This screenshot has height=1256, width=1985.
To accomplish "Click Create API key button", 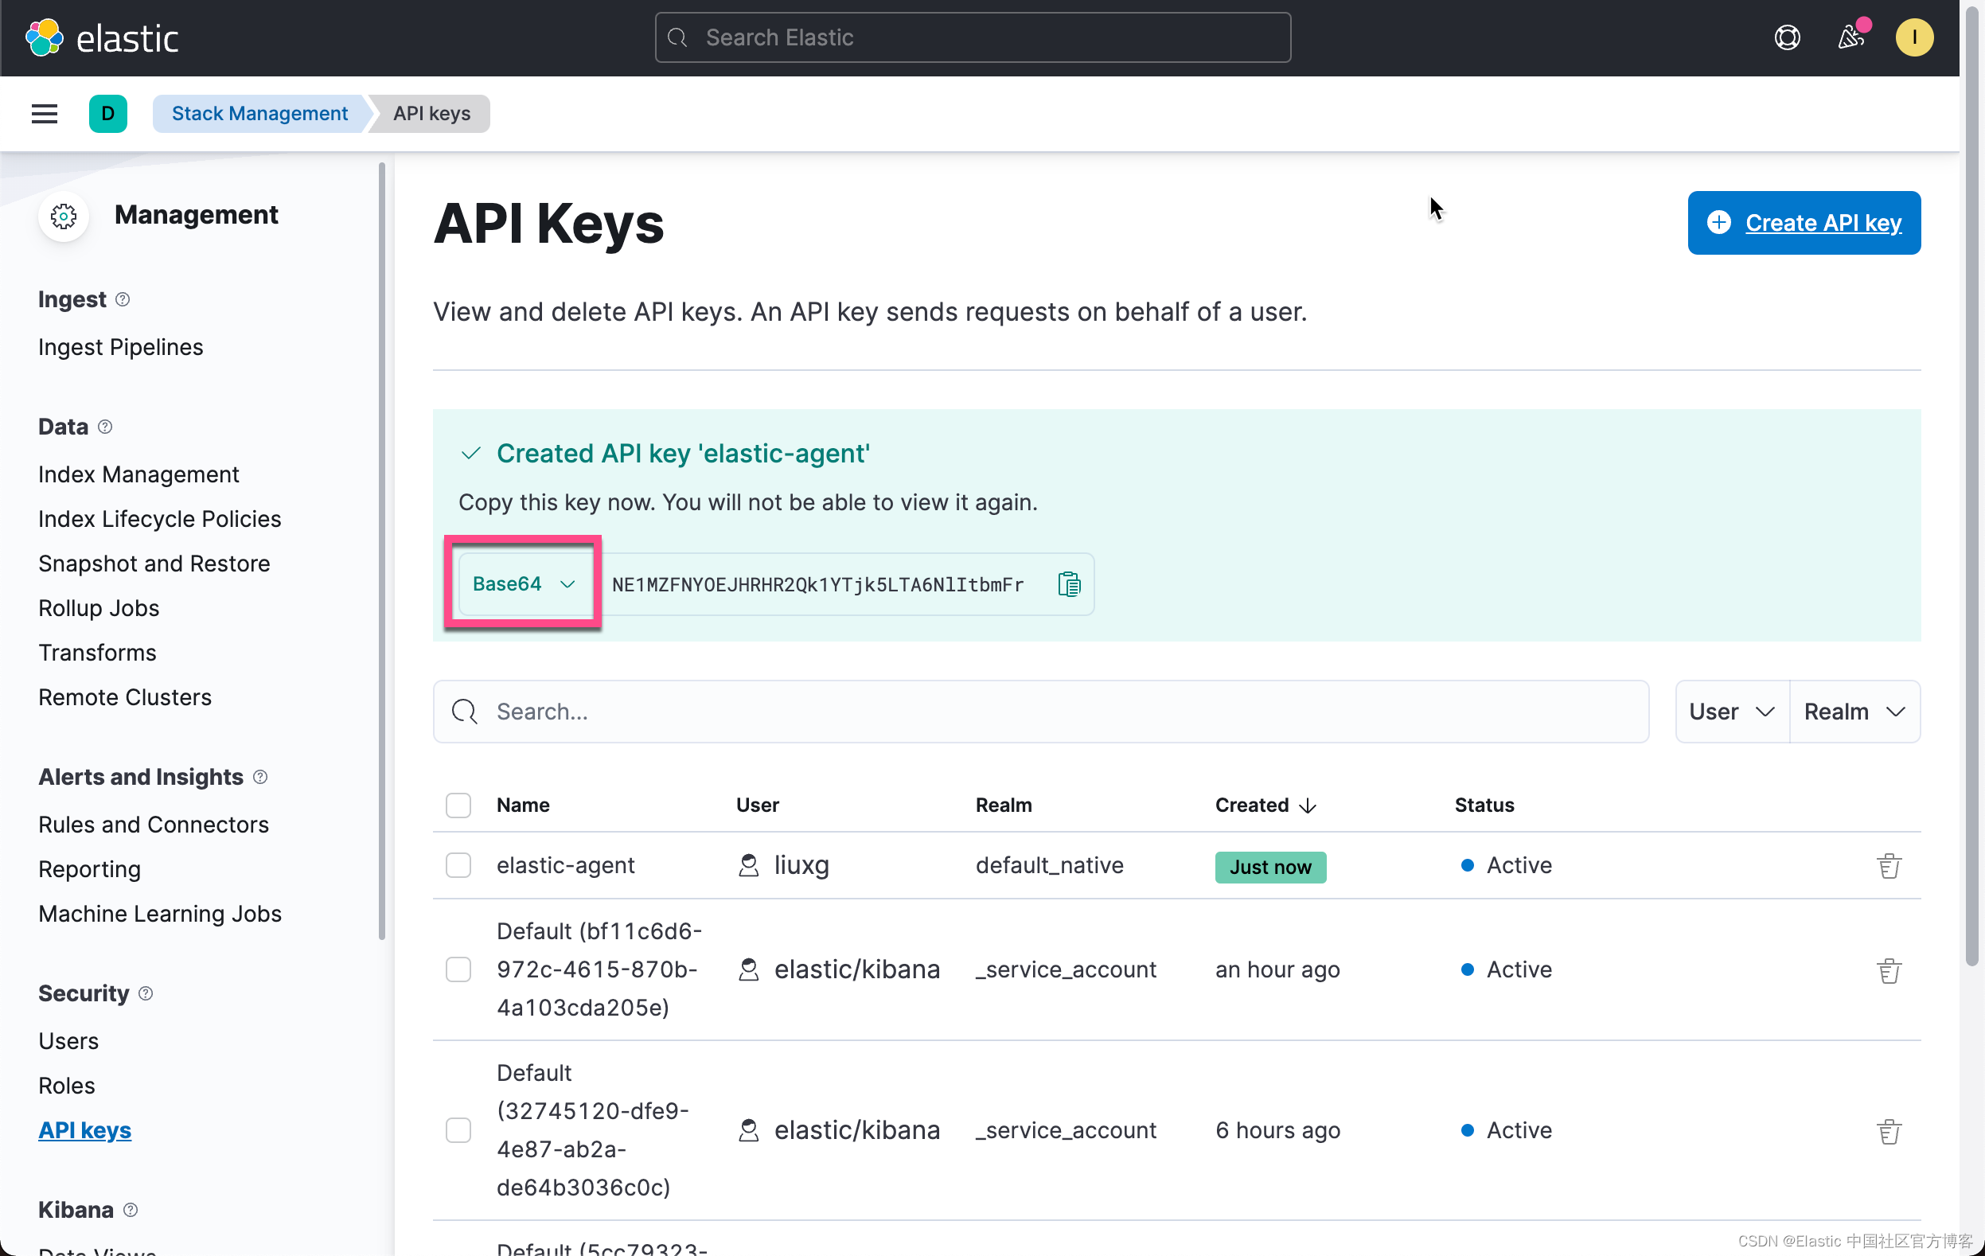I will (x=1804, y=223).
